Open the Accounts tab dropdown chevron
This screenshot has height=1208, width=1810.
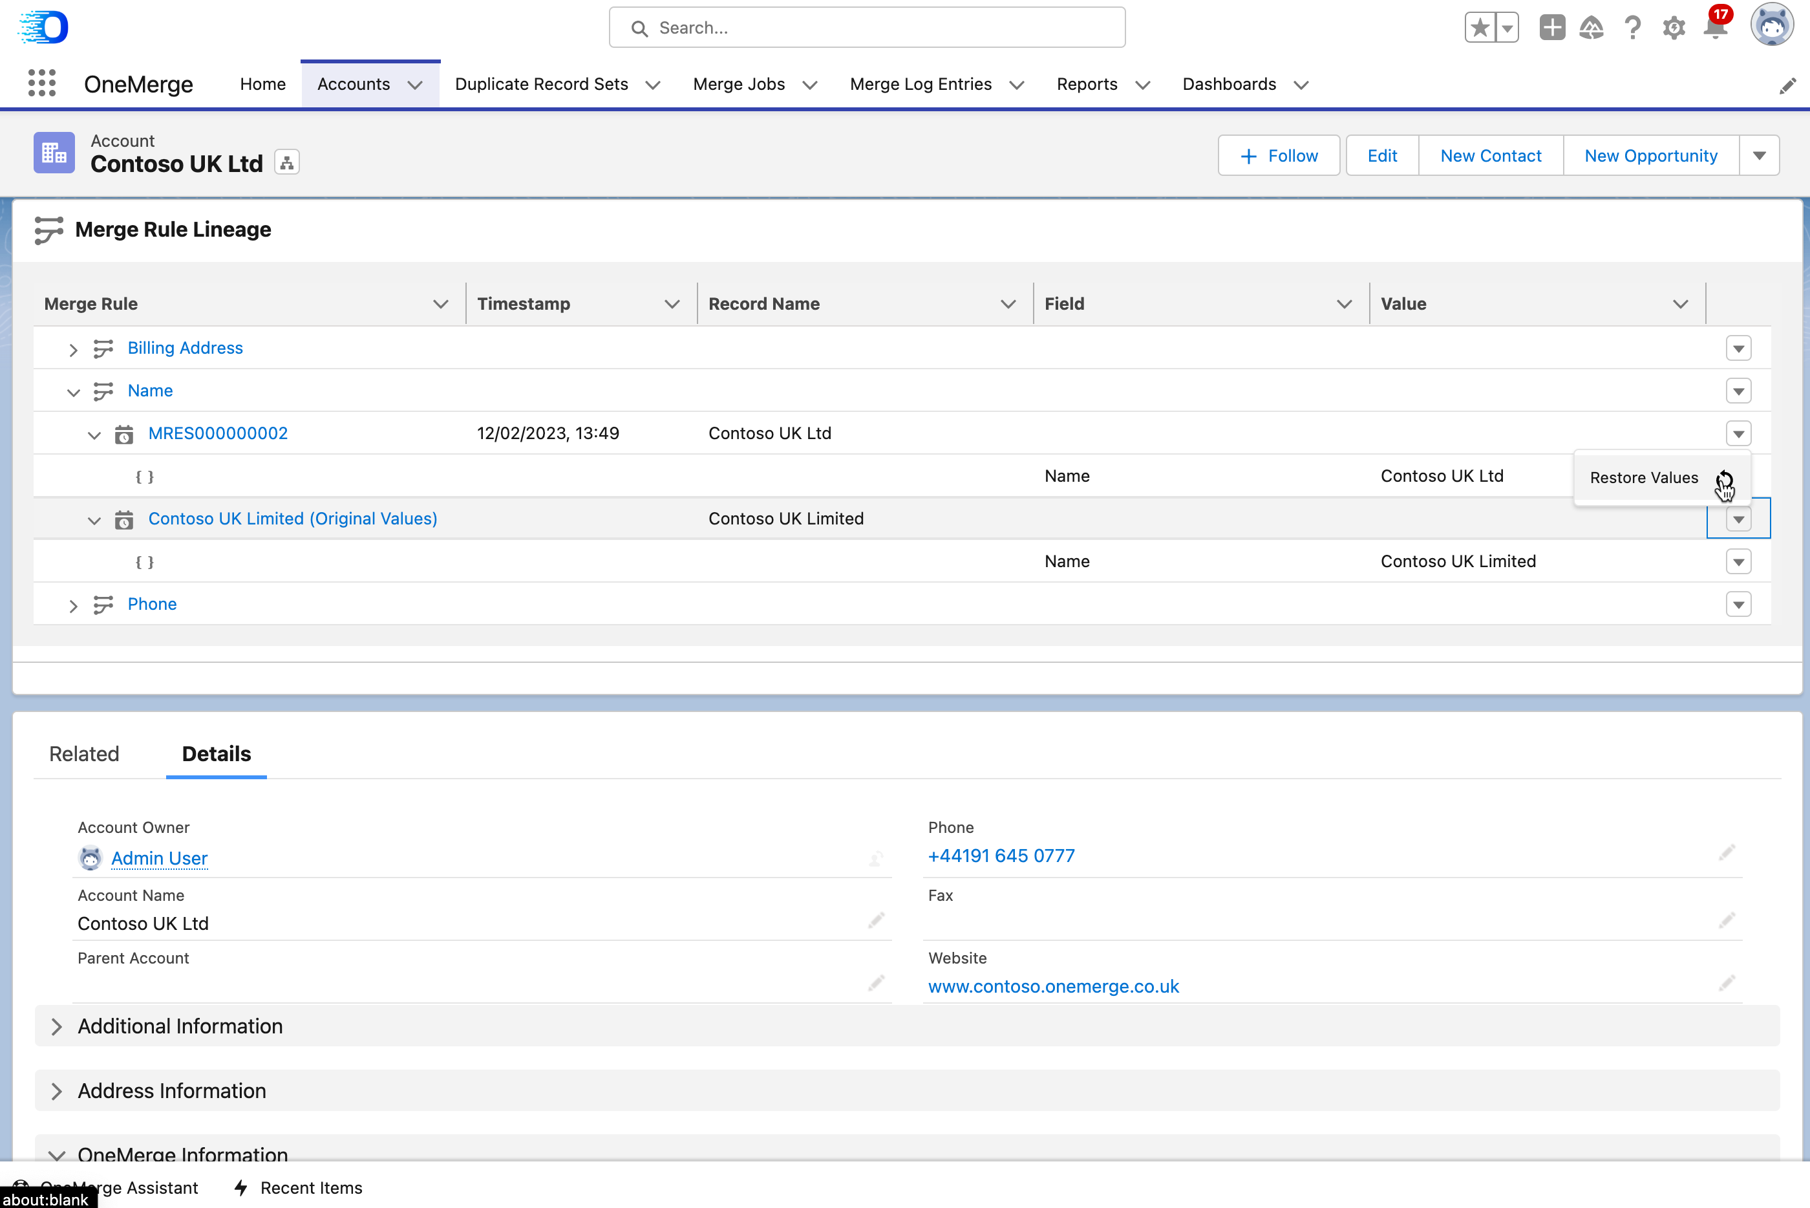(415, 85)
